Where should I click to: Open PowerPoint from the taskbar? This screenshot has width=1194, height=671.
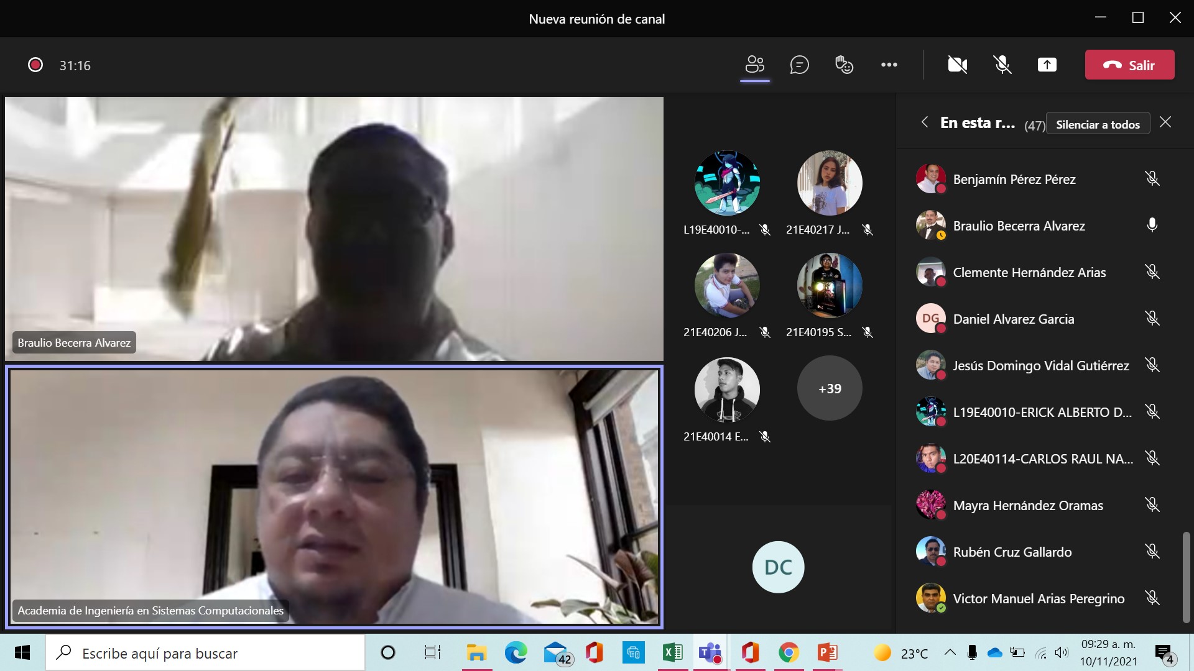pyautogui.click(x=828, y=653)
